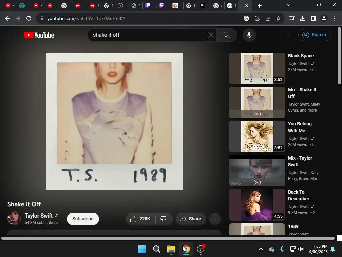Open OBS Studio from taskbar
This screenshot has width=342, height=257.
tap(201, 249)
